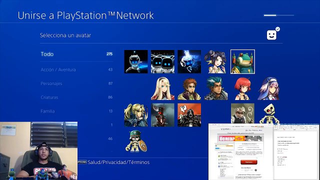Click the smiley face avatar step icon
Screen dimensions: 320x180
272,35
